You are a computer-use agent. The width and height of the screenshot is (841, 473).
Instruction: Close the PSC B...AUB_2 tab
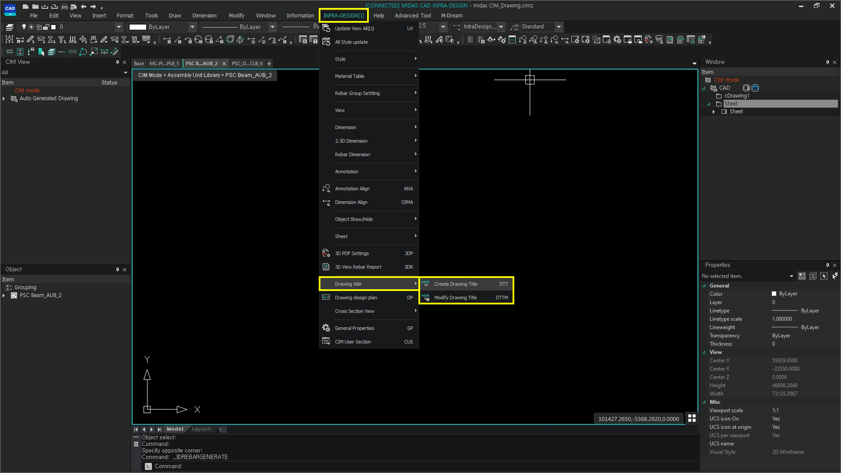click(224, 63)
